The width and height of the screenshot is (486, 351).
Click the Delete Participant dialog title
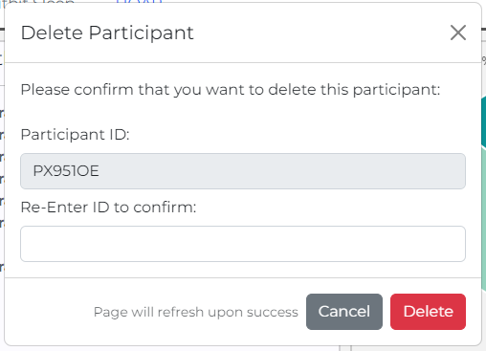[x=107, y=33]
